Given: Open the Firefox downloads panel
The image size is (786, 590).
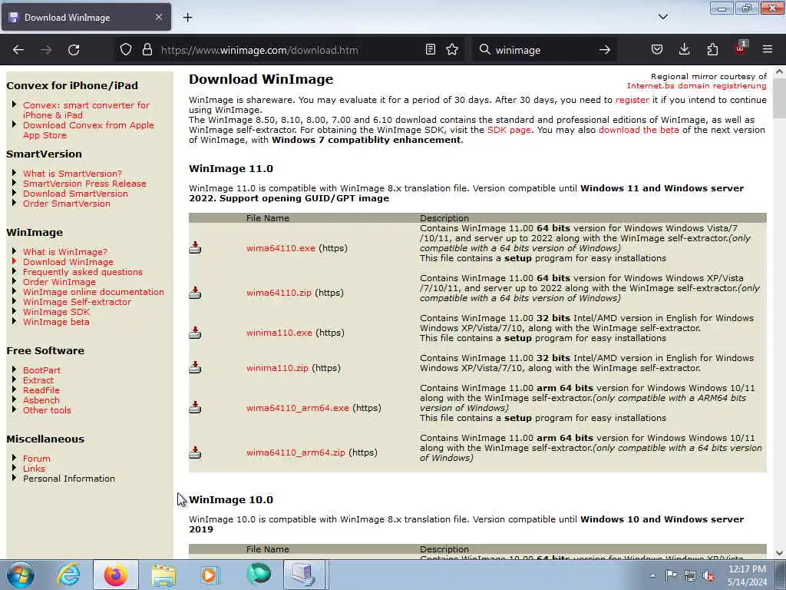Looking at the screenshot, I should pyautogui.click(x=684, y=50).
